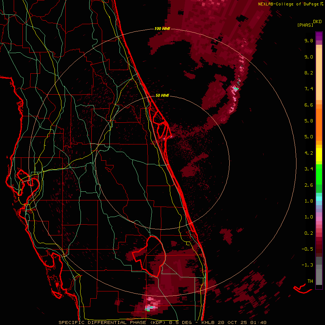This screenshot has width=325, height=325.
Task: Select the bright green color bar segment
Action: point(319,174)
